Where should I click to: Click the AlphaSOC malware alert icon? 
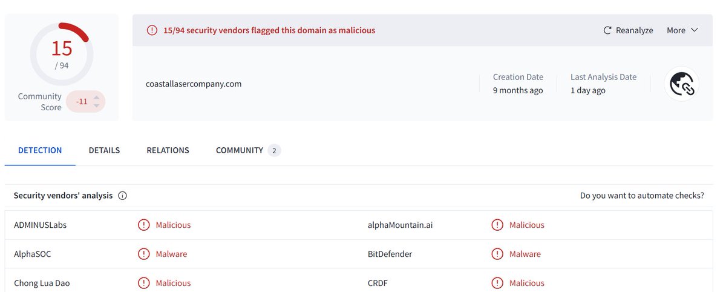(143, 254)
